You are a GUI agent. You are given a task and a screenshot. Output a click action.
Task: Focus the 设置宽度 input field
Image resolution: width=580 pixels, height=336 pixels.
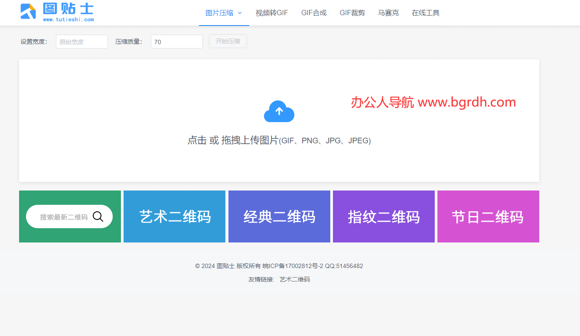[x=82, y=42]
